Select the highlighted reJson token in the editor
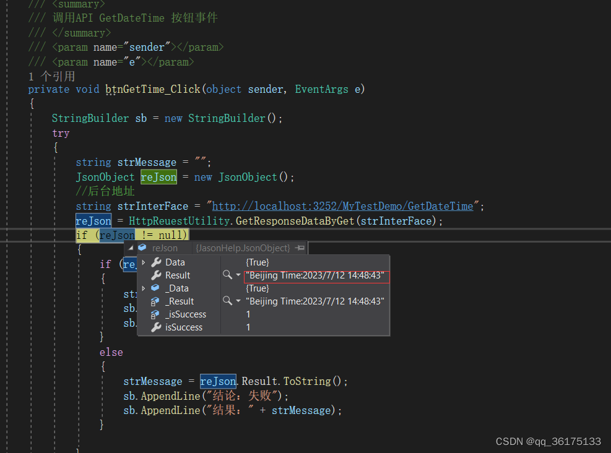Viewport: 611px width, 453px height. 158,177
